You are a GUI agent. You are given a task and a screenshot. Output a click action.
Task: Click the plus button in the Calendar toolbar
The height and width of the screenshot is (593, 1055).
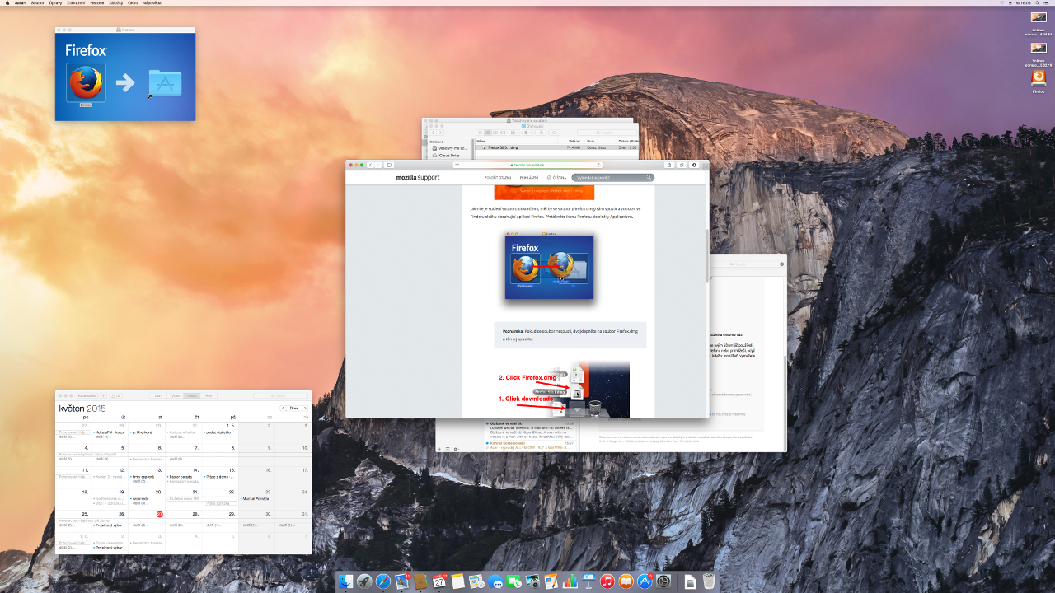(x=103, y=396)
